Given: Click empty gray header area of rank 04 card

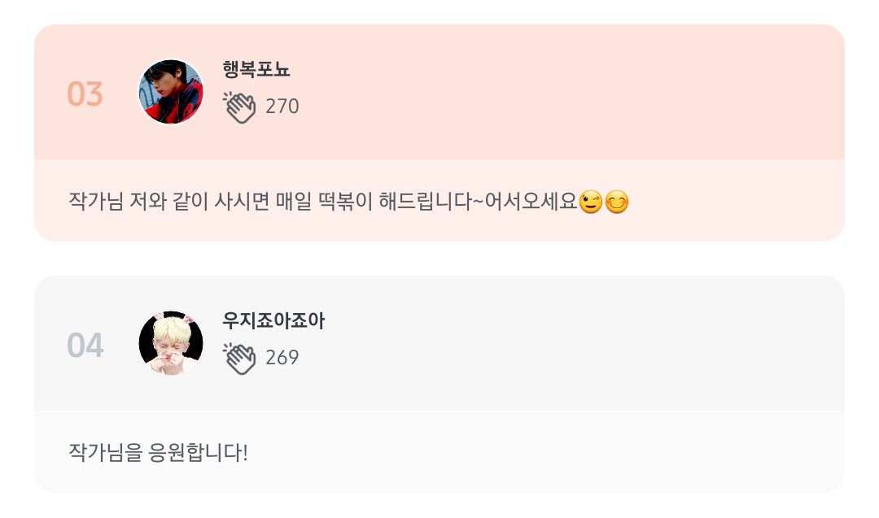Looking at the screenshot, I should (x=570, y=343).
